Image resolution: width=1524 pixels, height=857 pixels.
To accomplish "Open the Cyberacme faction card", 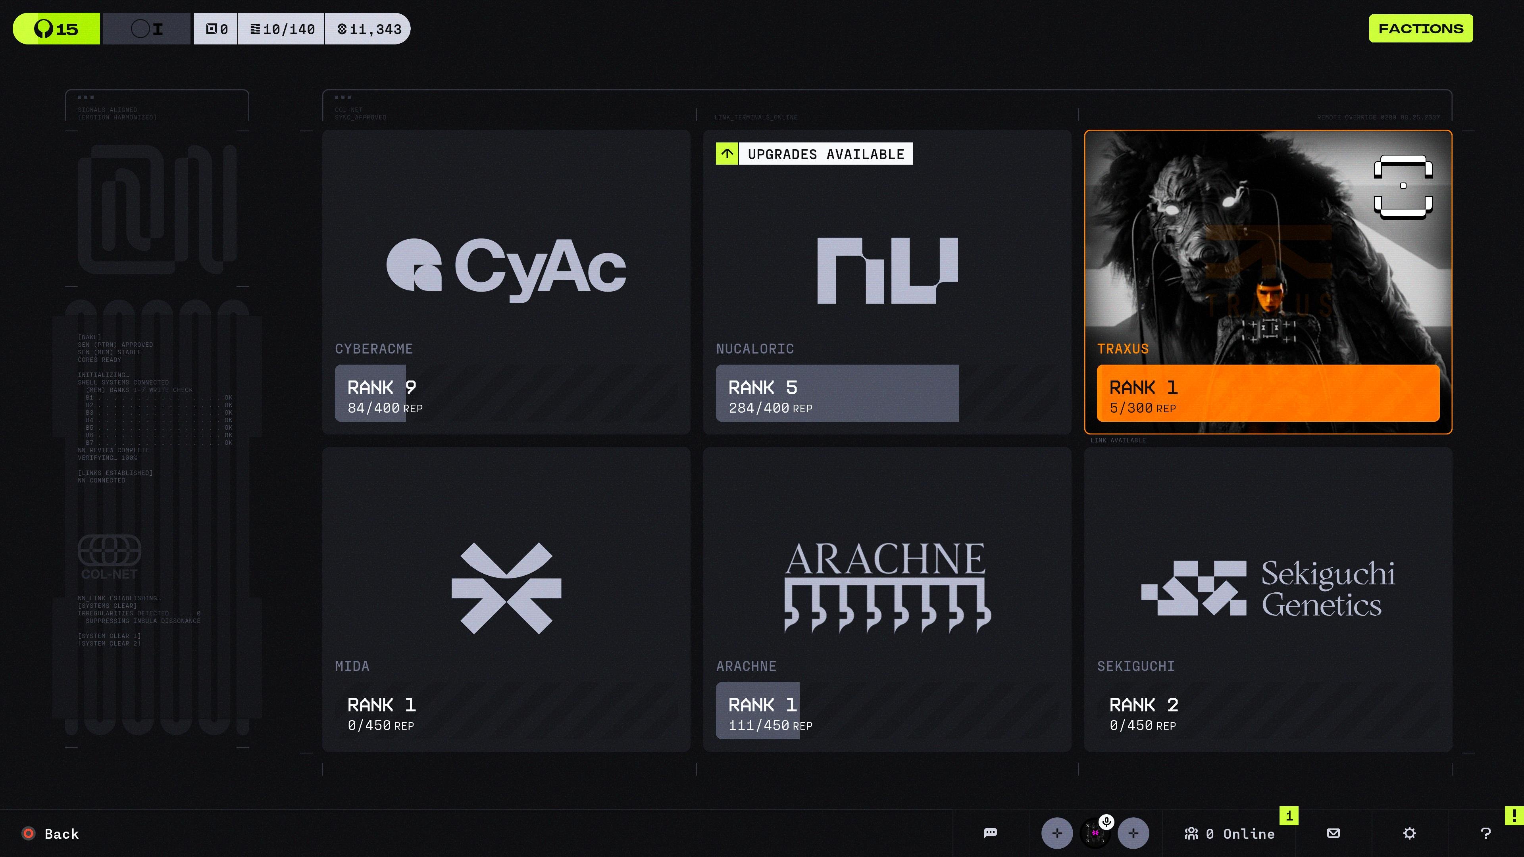I will pyautogui.click(x=506, y=282).
